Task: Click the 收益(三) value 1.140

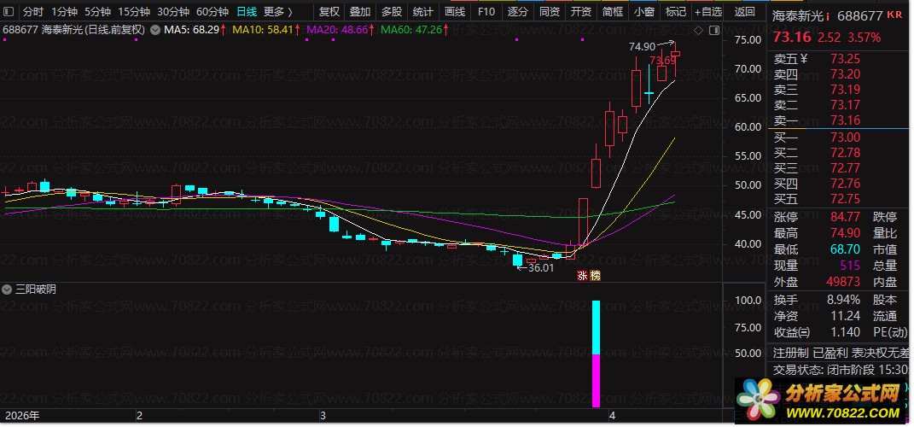Action: pyautogui.click(x=845, y=332)
